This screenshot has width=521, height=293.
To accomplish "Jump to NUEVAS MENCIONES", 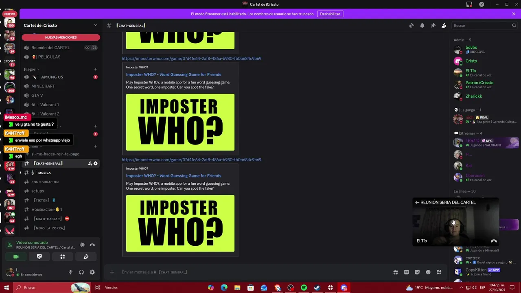I will pyautogui.click(x=61, y=37).
